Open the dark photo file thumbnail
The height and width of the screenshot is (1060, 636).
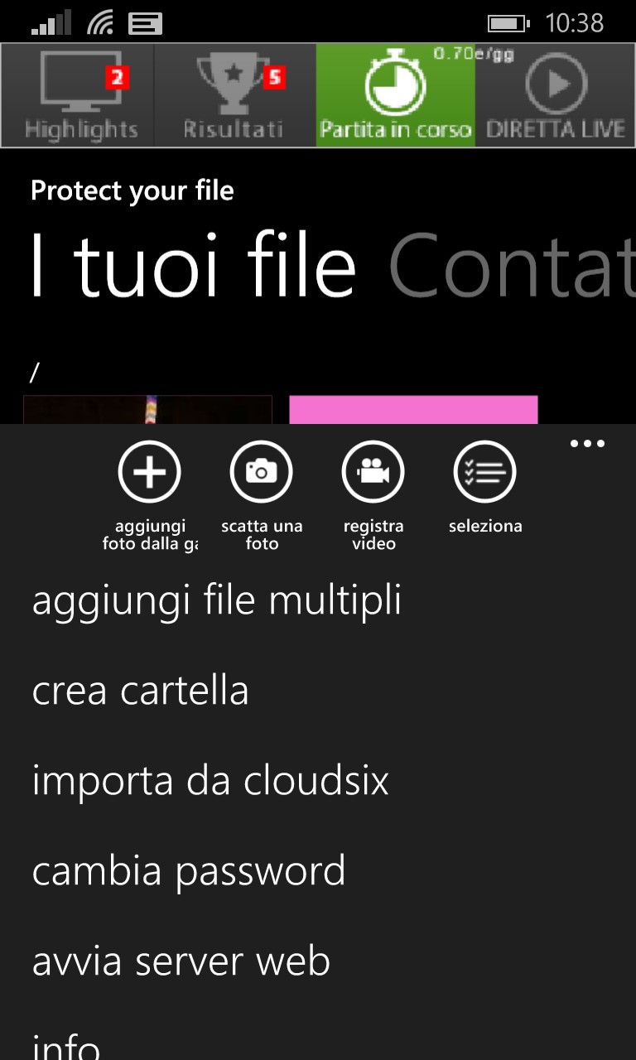148,410
